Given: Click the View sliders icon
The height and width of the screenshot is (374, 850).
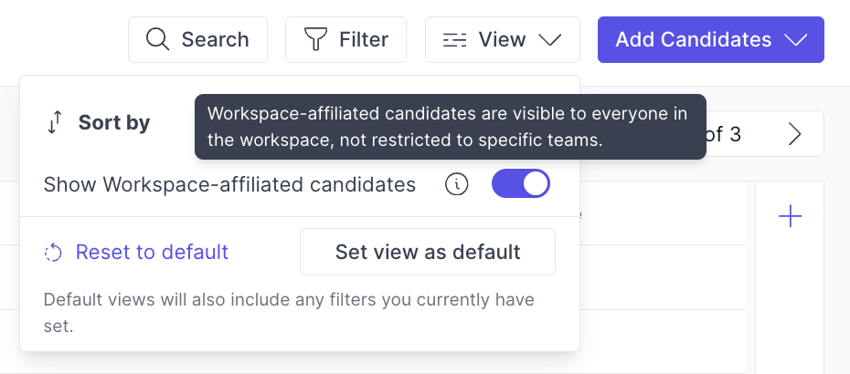Looking at the screenshot, I should [454, 40].
